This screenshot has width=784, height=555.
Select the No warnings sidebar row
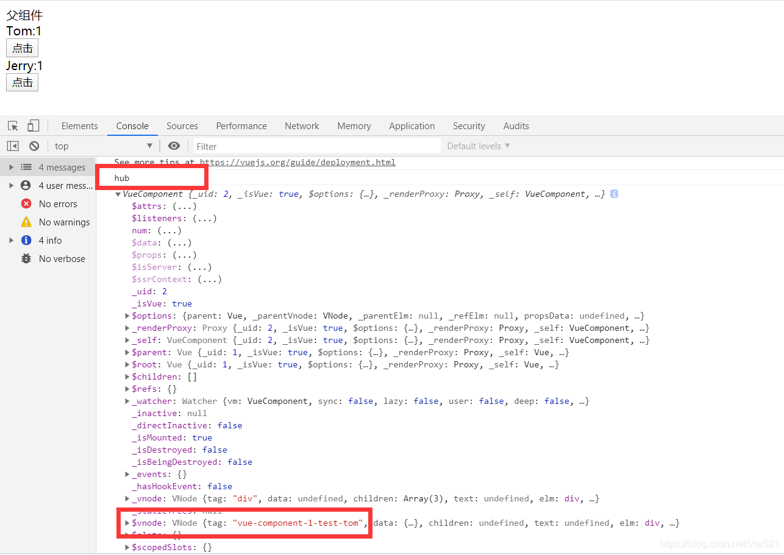pos(48,222)
